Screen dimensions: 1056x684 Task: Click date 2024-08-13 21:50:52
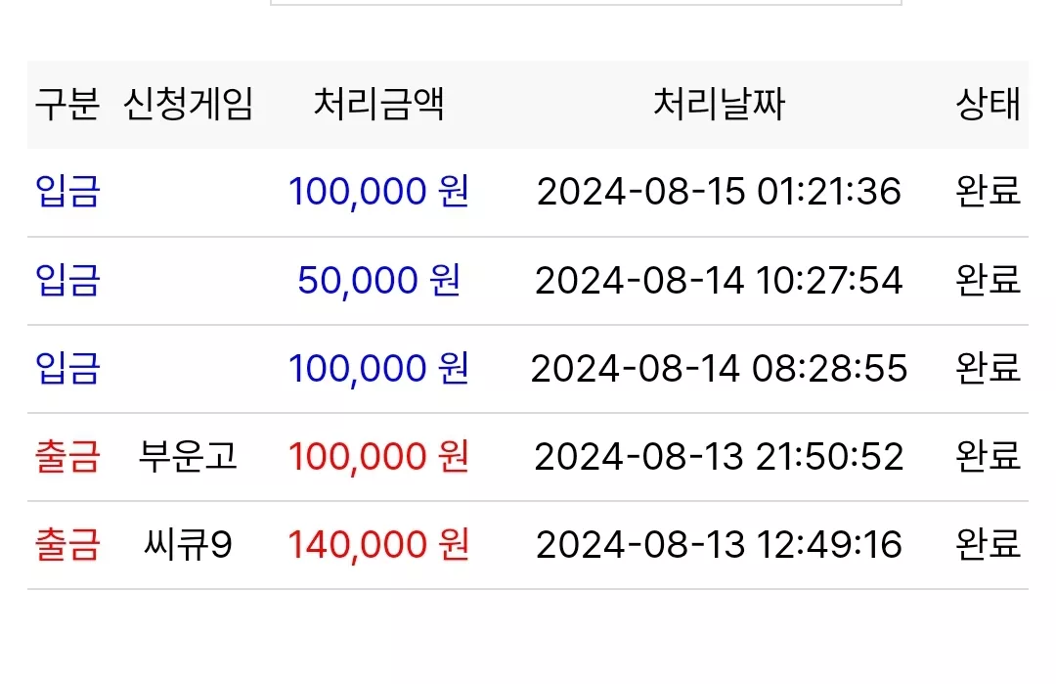pos(720,457)
